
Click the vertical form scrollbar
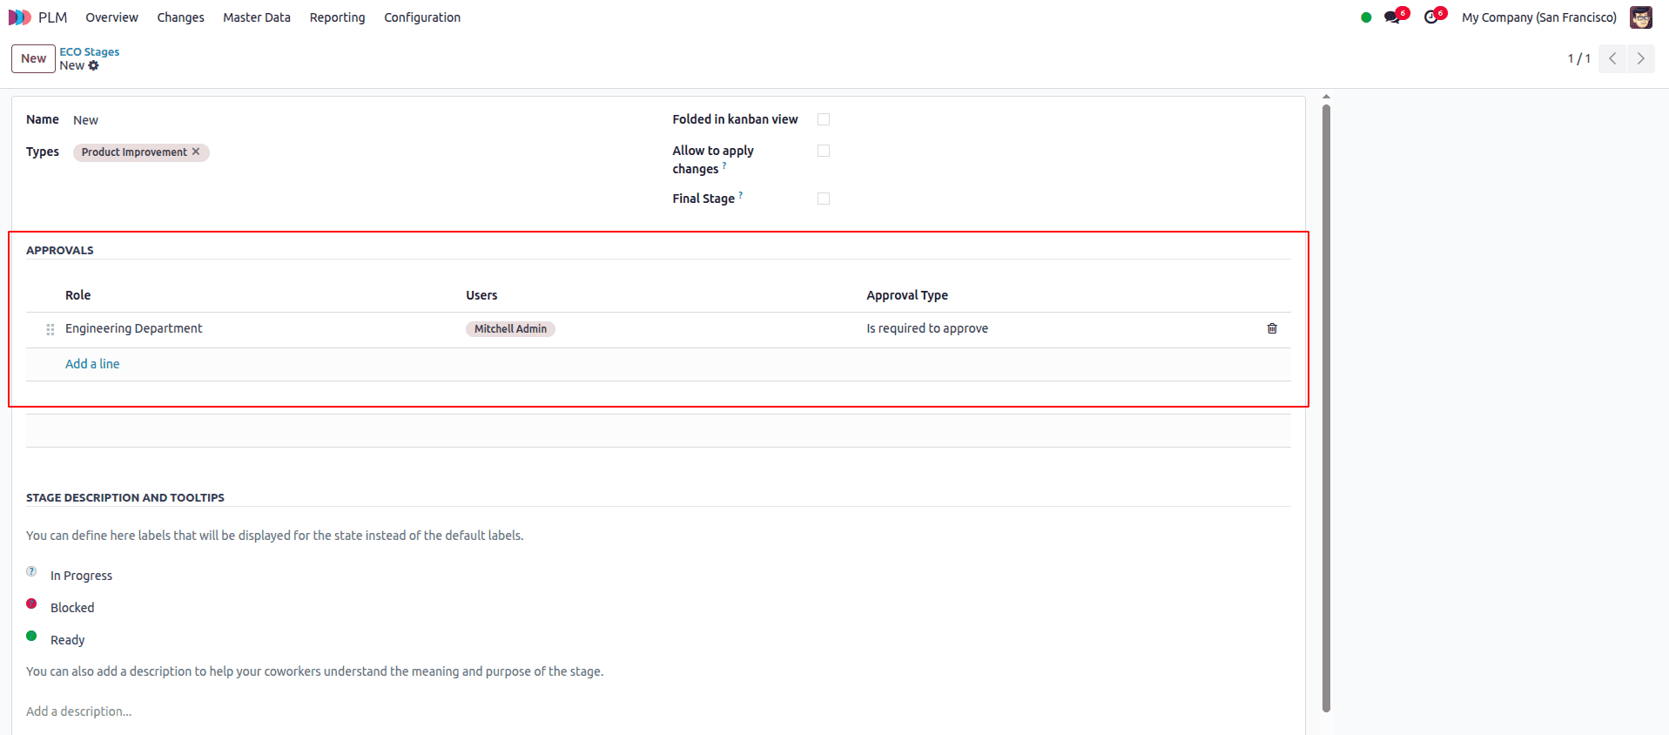click(x=1326, y=407)
